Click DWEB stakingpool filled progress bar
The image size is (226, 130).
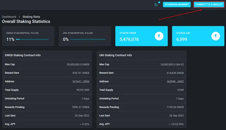point(32,39)
